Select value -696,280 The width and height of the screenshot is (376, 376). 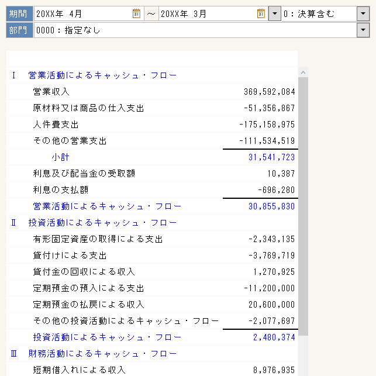276,190
